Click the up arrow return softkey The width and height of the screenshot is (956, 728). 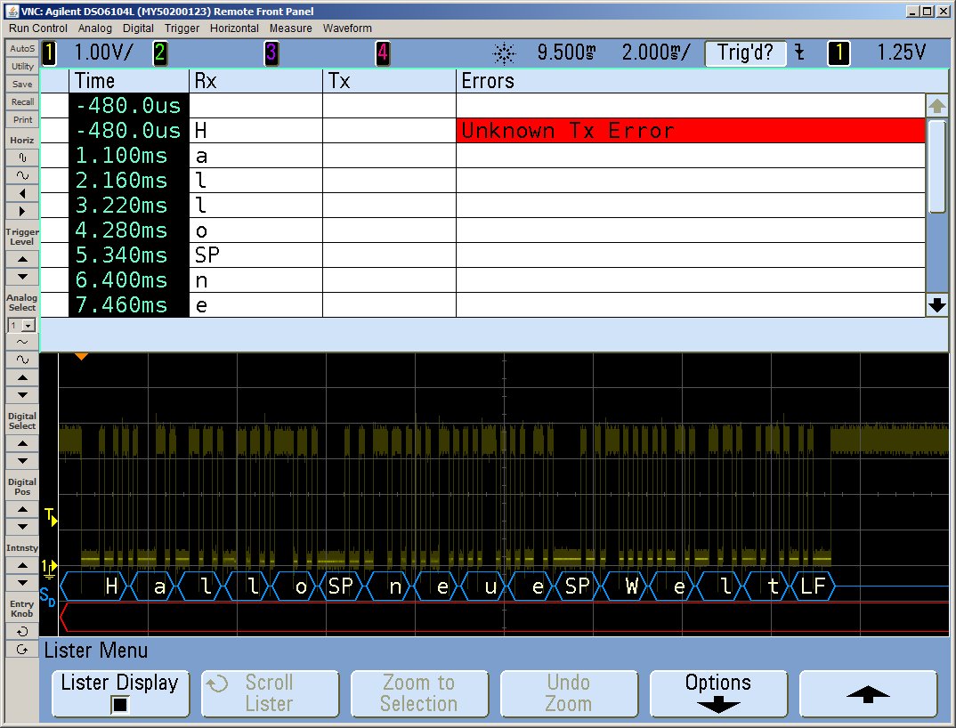868,694
